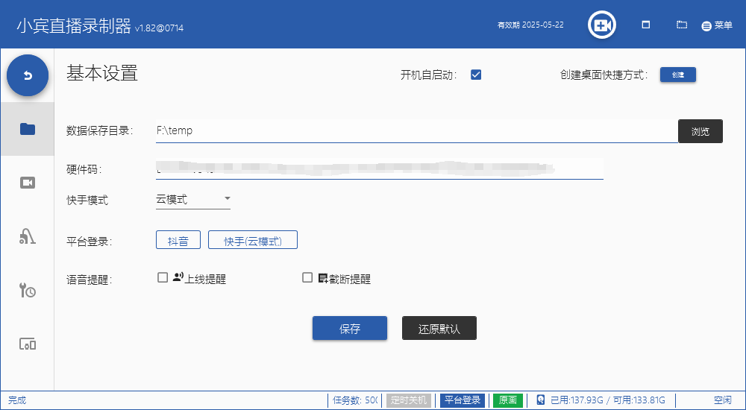Click the 快手(云模式) login button
746x410 pixels.
pos(253,240)
